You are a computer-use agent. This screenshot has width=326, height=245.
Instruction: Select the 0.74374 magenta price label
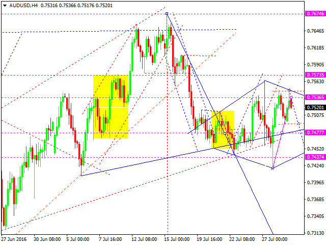315,157
